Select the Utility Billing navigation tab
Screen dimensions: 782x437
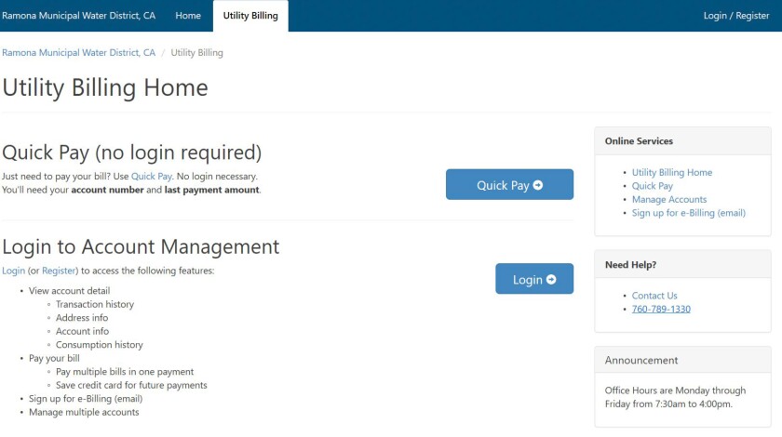(x=250, y=16)
